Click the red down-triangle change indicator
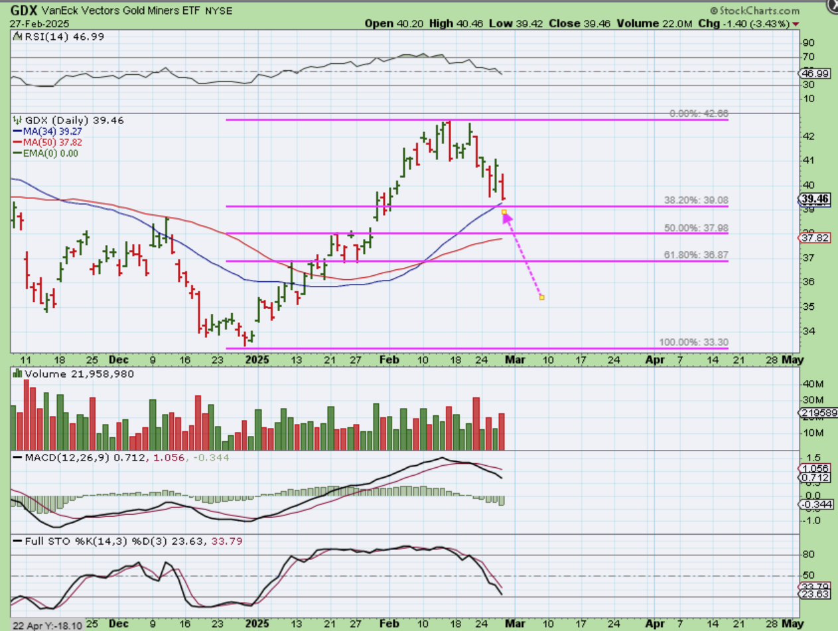The height and width of the screenshot is (631, 838). point(796,24)
